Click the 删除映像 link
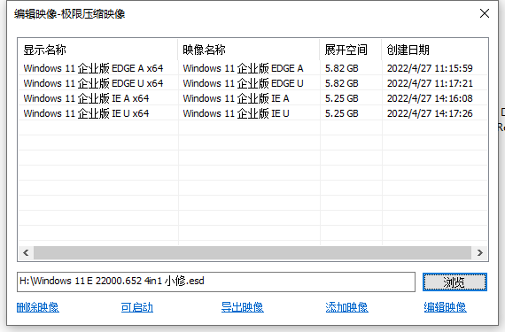 38,307
